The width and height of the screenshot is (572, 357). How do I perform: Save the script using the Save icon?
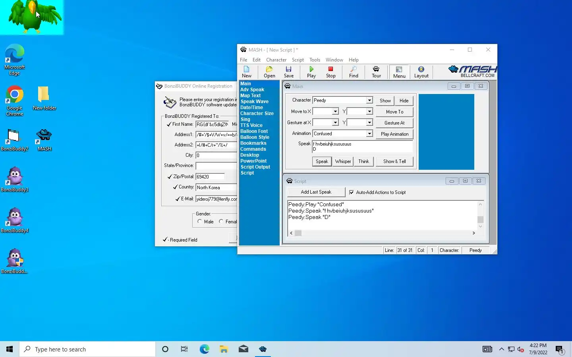pos(289,72)
